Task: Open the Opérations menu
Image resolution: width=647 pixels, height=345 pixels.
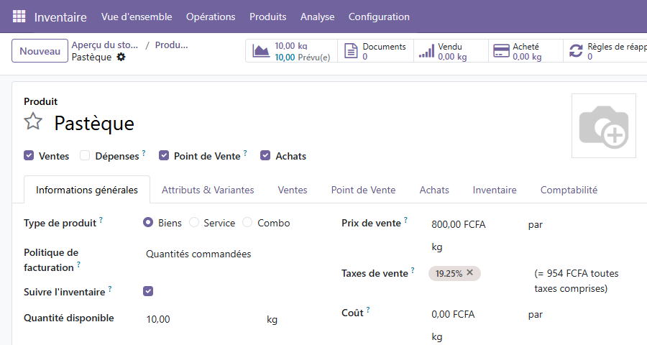Action: click(x=211, y=17)
